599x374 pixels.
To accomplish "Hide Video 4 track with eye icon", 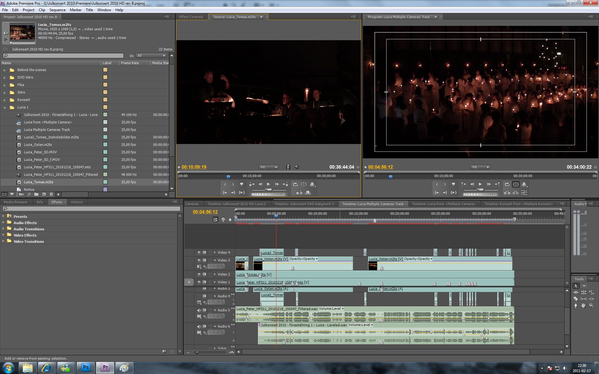I will coord(199,252).
